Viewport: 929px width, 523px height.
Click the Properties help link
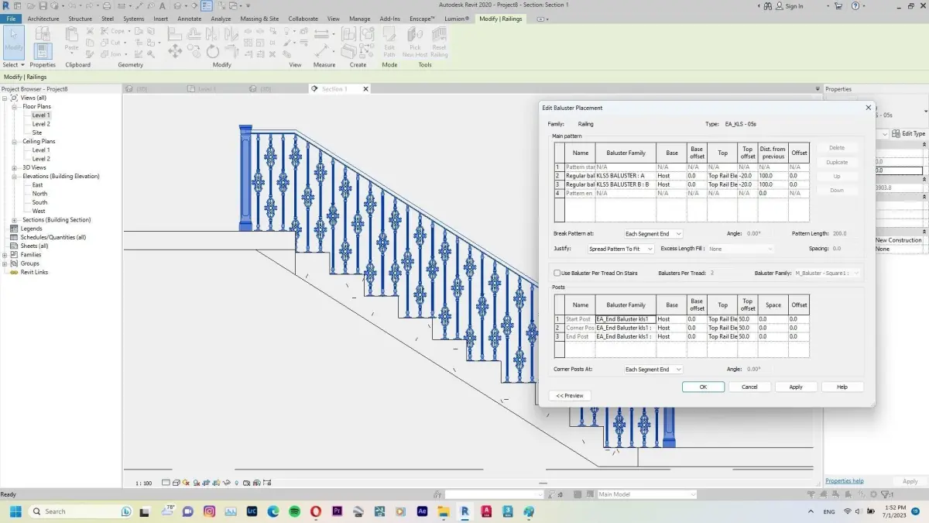(845, 481)
